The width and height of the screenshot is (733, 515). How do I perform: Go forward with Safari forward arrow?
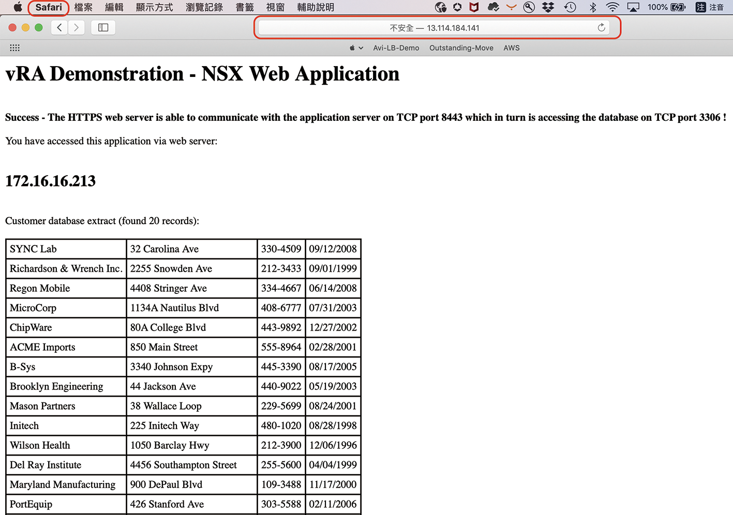[x=77, y=27]
